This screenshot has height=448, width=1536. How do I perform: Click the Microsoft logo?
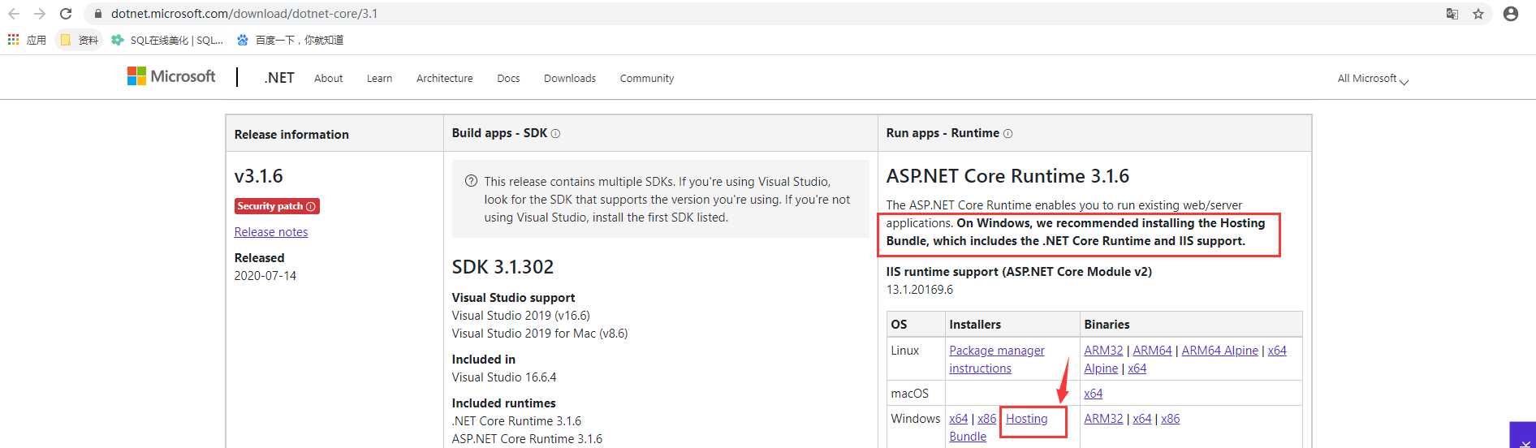pos(171,76)
